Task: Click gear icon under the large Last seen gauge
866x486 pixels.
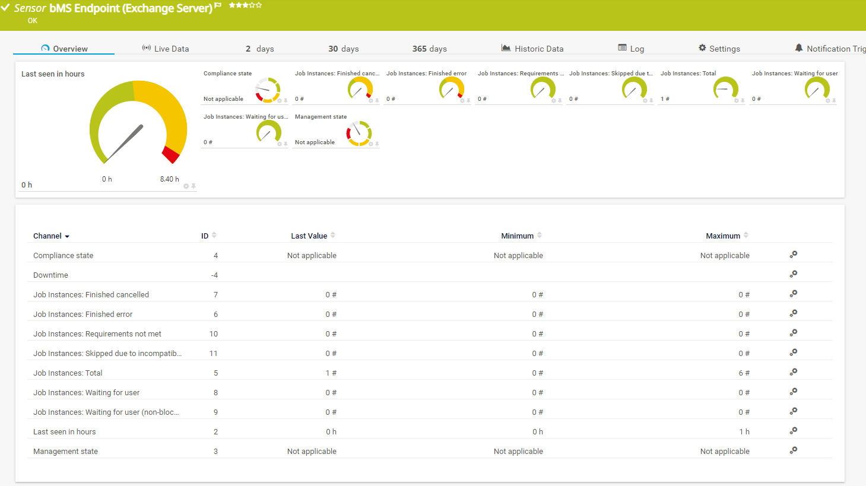Action: (x=186, y=186)
